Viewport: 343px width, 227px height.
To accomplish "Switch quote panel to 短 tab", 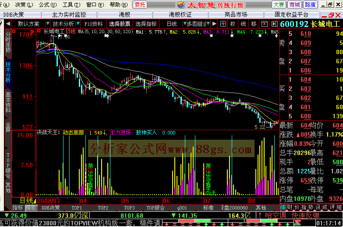I will (339, 207).
